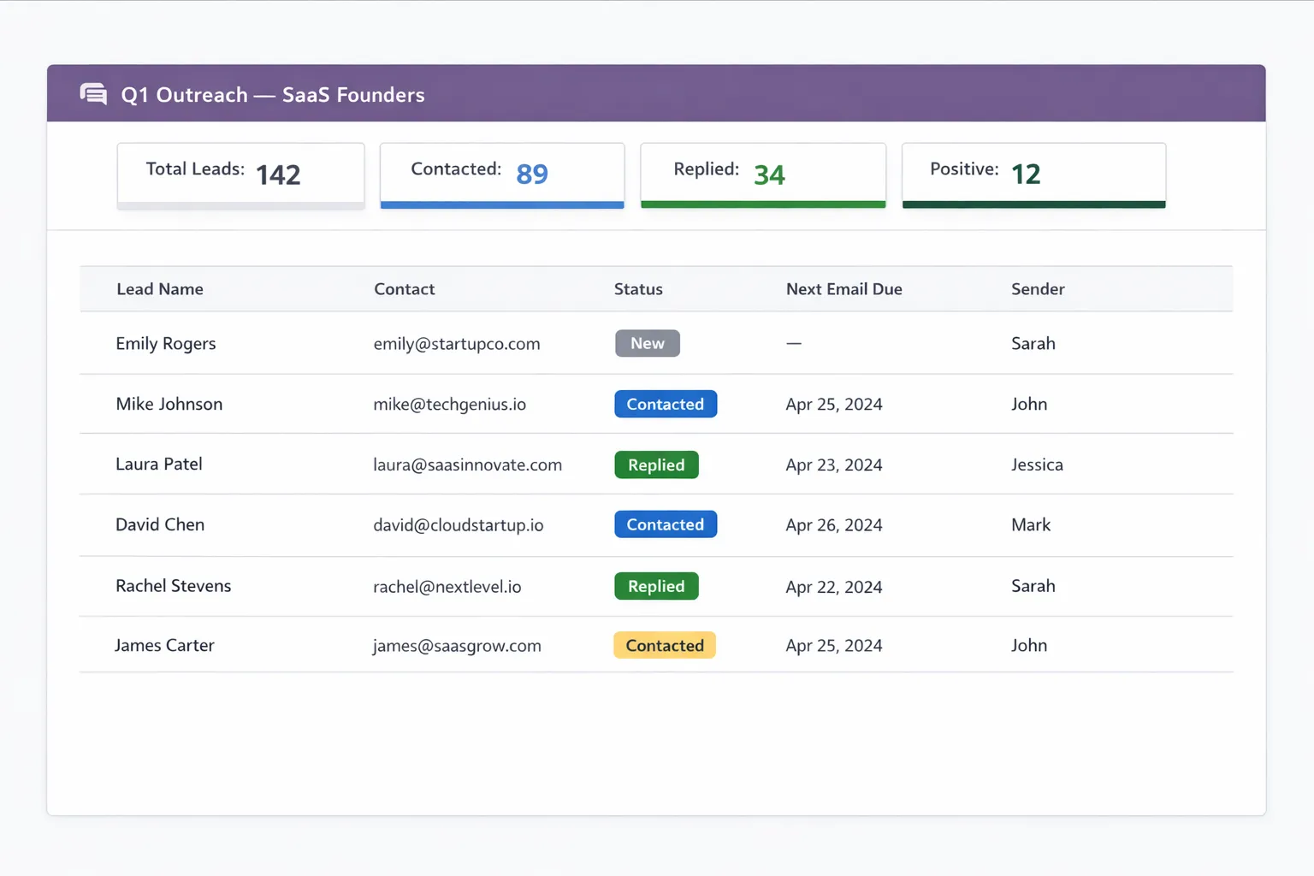Click James Carter's yellow Contacted badge

click(665, 645)
